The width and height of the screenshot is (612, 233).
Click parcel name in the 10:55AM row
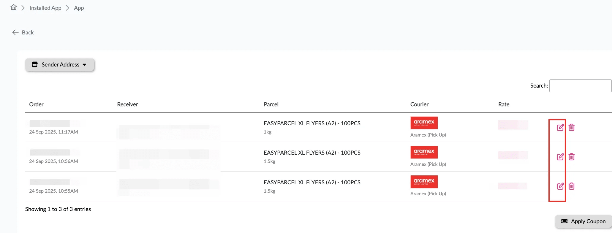tap(312, 182)
